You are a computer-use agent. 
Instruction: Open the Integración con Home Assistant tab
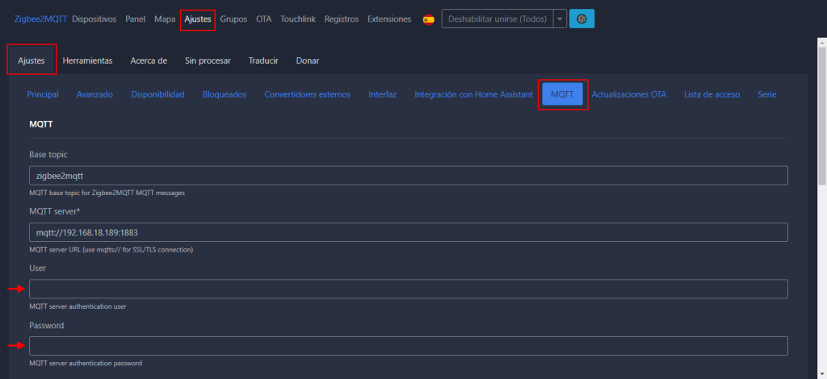pos(473,94)
